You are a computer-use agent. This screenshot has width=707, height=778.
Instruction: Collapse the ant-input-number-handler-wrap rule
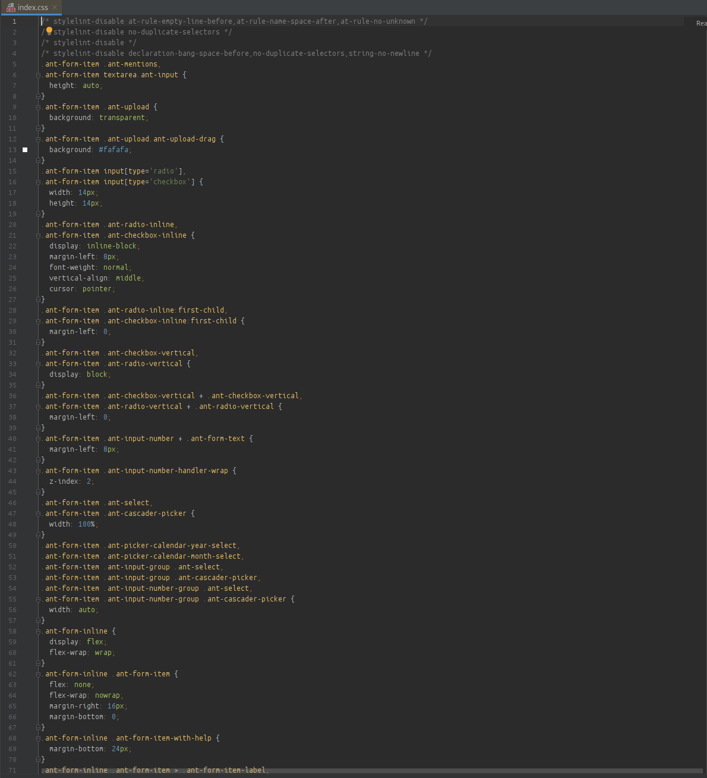click(39, 471)
